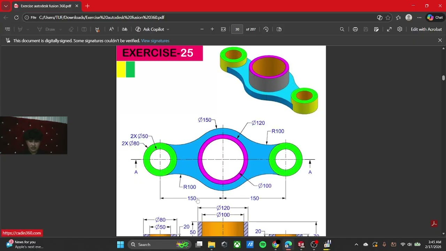446x251 pixels.
Task: Toggle the Page view icon
Action: point(279,29)
